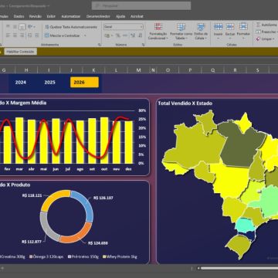
Task: Switch to the Desenvolvedor tab
Action: [98, 16]
